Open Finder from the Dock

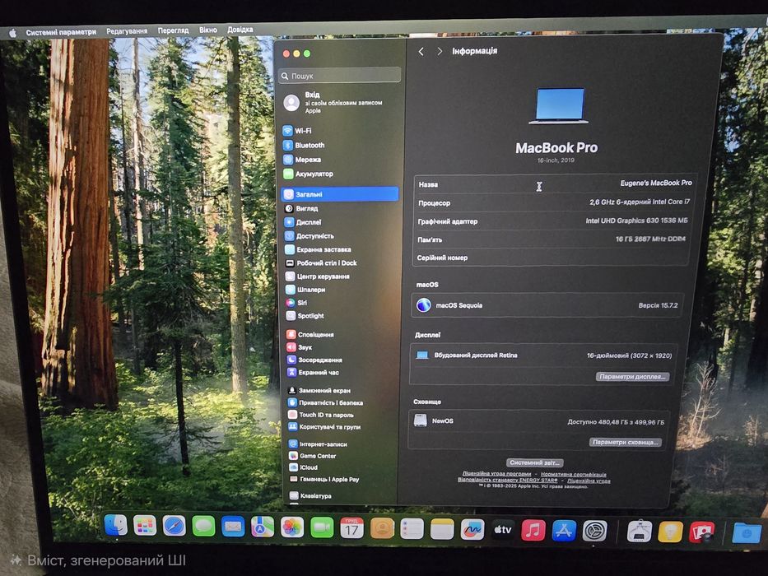pyautogui.click(x=115, y=525)
